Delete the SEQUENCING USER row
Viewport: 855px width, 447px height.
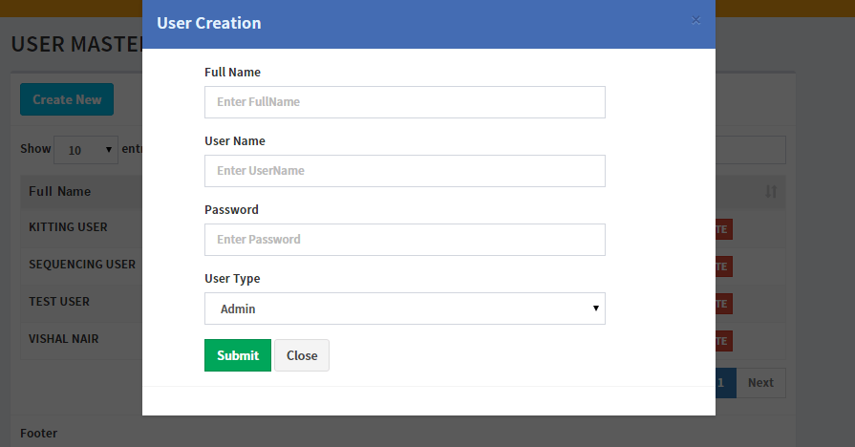pos(723,266)
